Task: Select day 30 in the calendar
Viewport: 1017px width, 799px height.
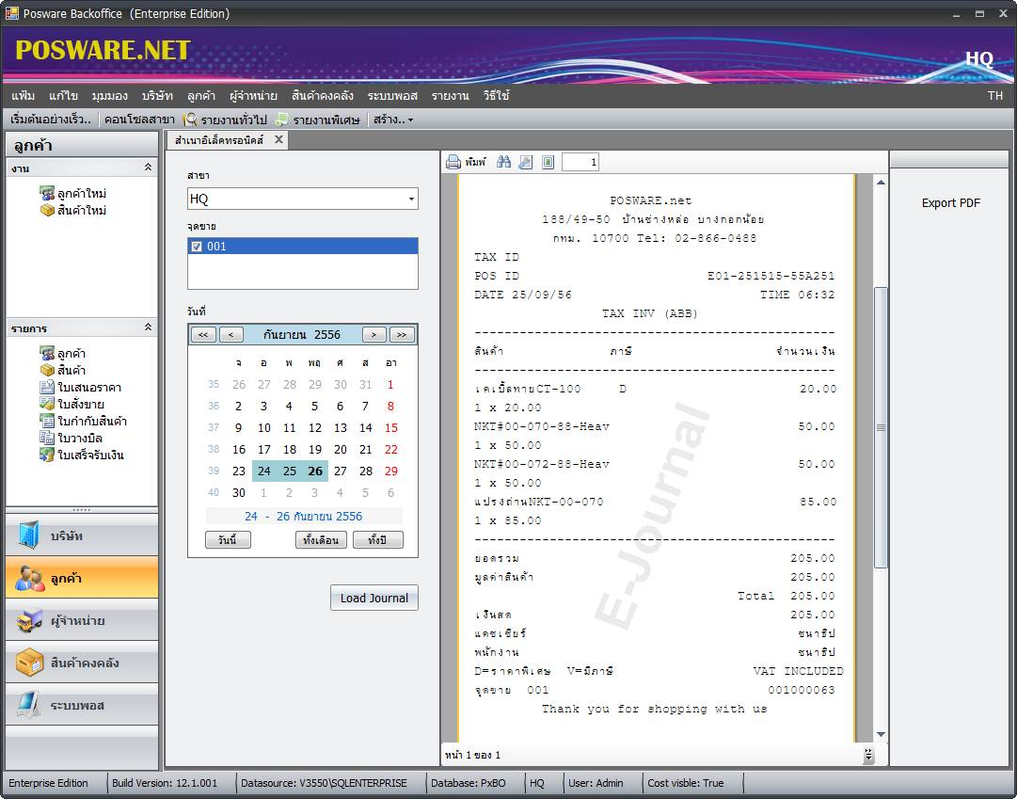Action: [239, 492]
